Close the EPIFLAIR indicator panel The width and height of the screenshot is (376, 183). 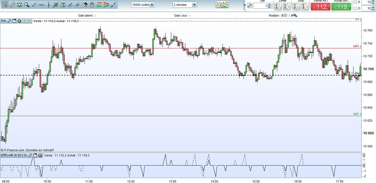click(40, 155)
